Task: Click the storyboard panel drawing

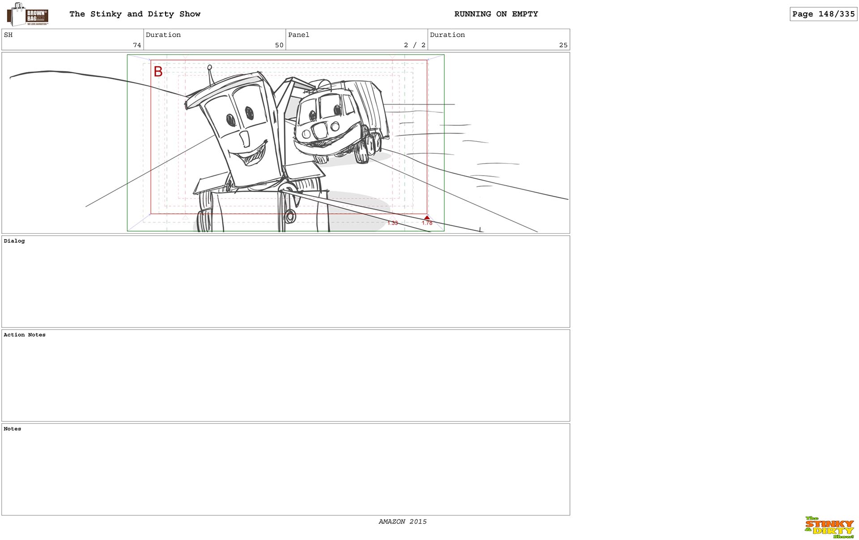Action: (x=285, y=143)
